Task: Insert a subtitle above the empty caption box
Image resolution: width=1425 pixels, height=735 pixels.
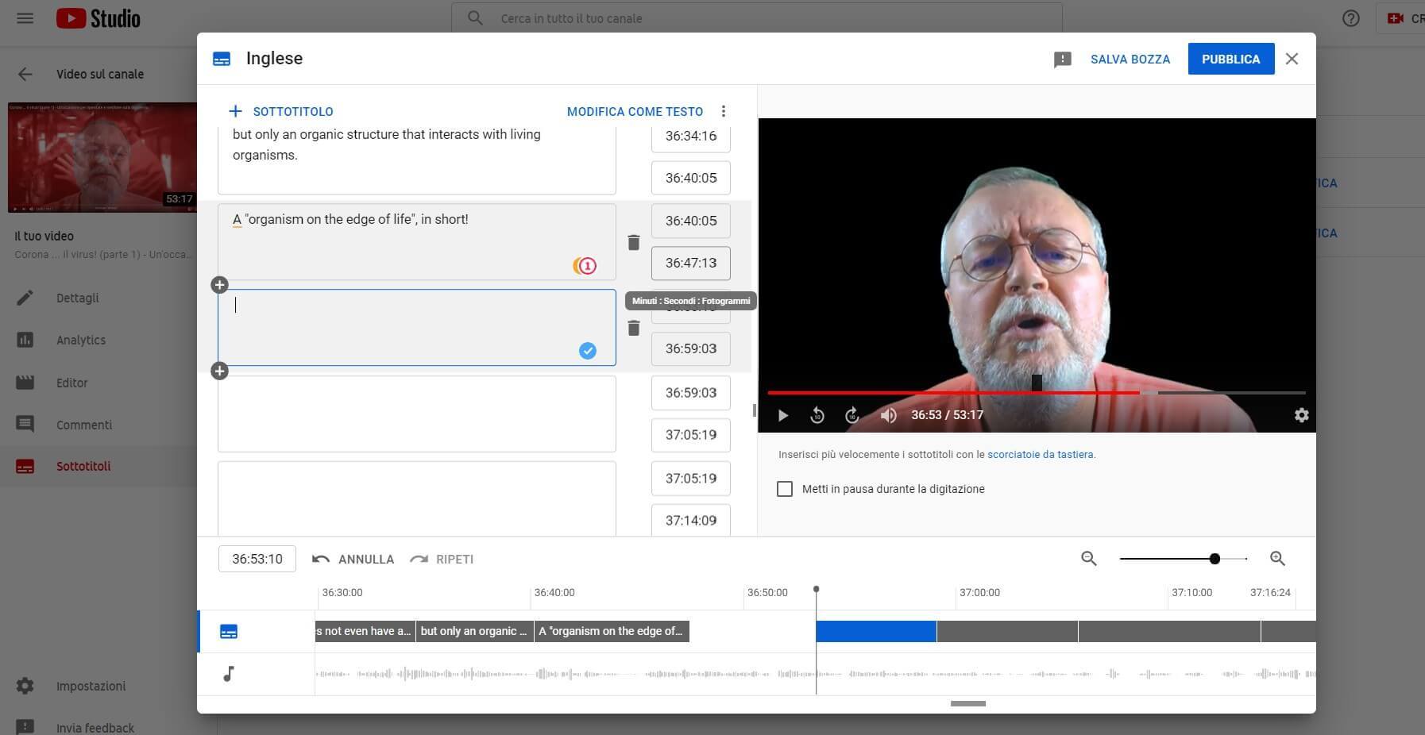Action: tap(220, 285)
